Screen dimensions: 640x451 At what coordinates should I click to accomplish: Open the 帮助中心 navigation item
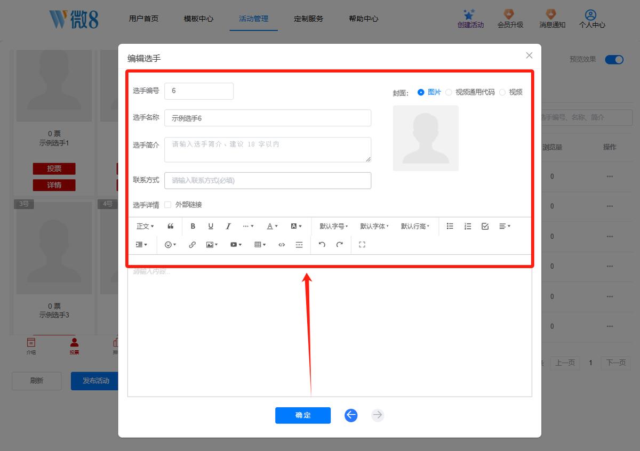pyautogui.click(x=363, y=19)
